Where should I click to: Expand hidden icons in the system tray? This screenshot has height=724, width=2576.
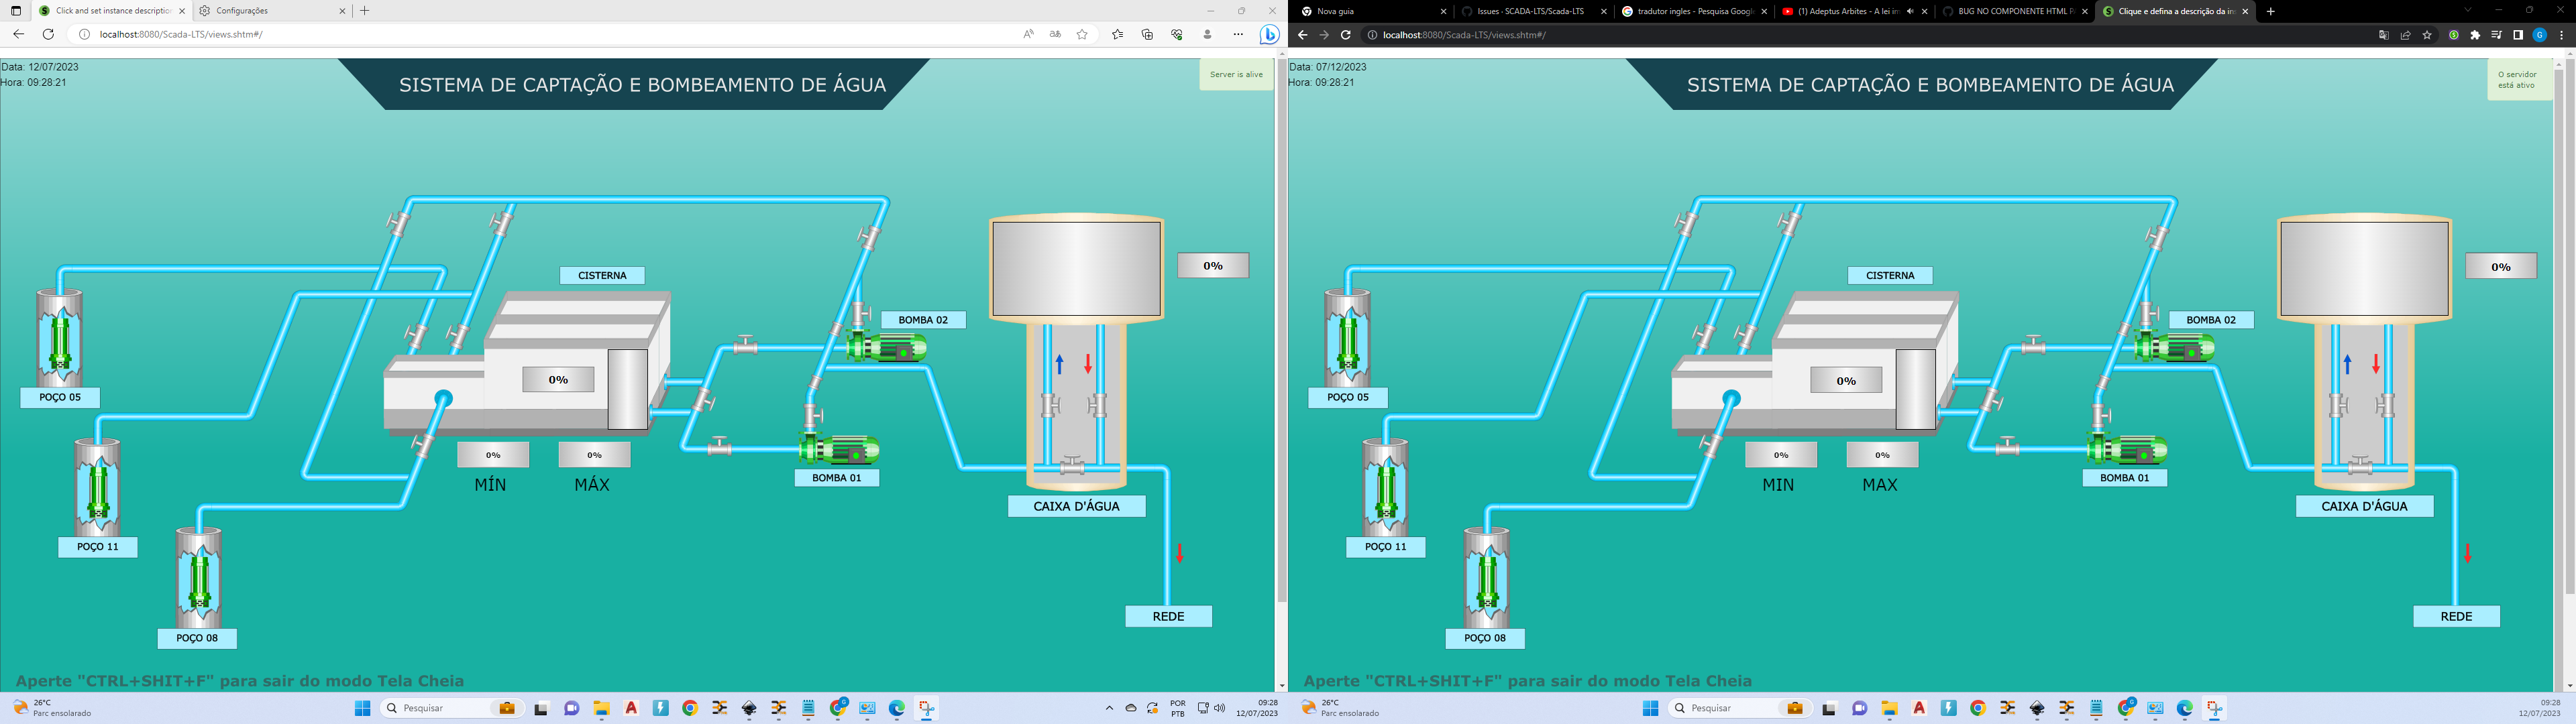tap(1110, 708)
